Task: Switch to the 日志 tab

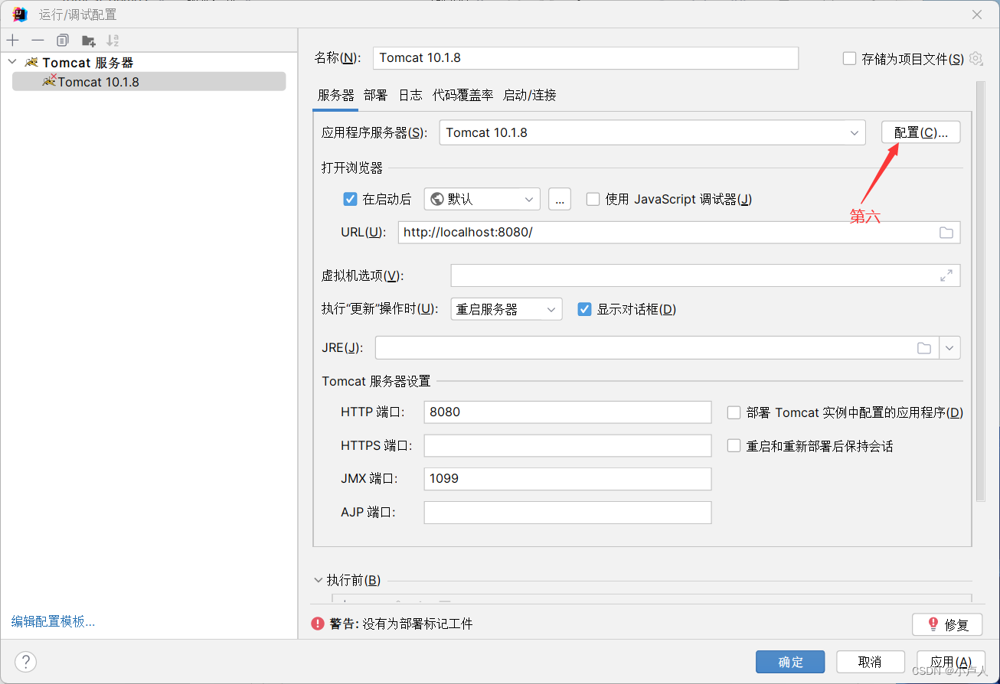Action: click(410, 95)
